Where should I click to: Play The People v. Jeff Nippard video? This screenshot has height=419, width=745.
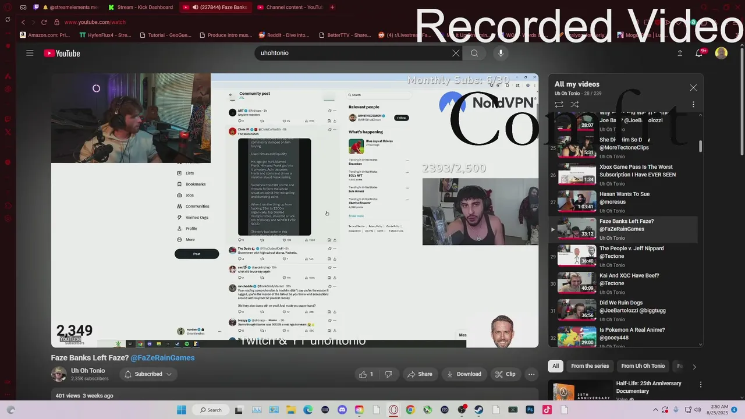(x=623, y=256)
